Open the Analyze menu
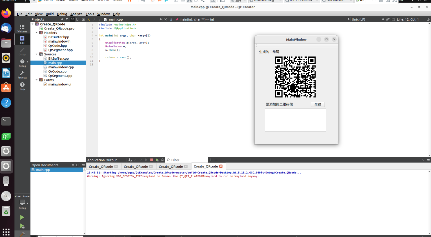The image size is (431, 237). point(76,14)
